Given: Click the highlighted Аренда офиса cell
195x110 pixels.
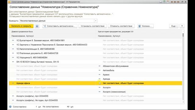Looking at the screenshot, I should pyautogui.click(x=52, y=83).
